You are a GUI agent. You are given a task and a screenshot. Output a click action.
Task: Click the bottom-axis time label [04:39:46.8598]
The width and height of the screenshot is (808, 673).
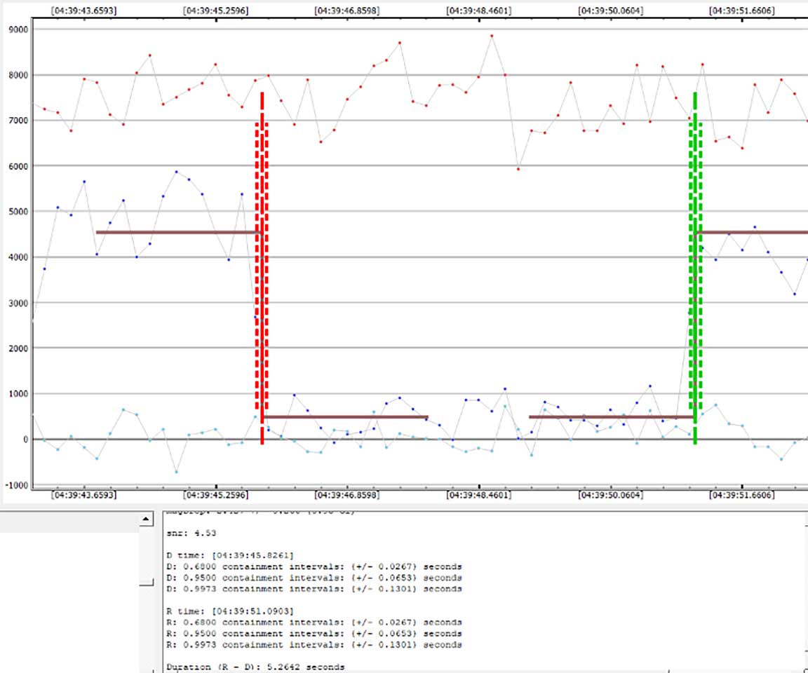(x=346, y=495)
